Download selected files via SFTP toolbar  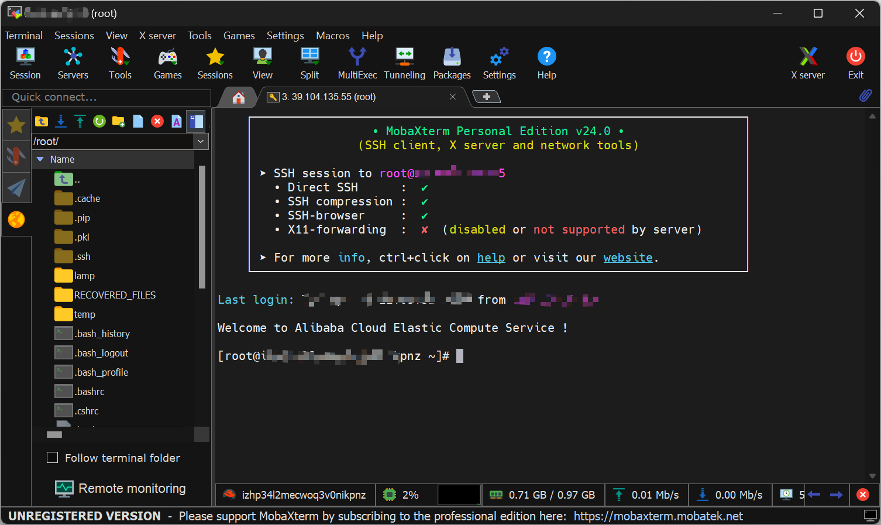(x=61, y=121)
